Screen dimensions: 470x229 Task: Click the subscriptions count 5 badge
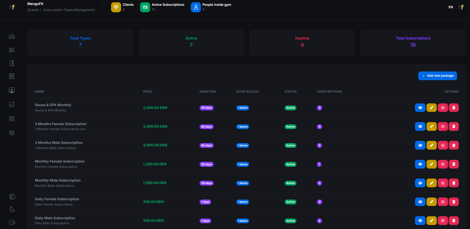[x=319, y=145]
